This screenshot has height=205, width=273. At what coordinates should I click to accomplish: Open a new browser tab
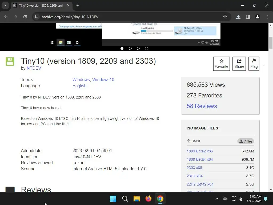pyautogui.click(x=78, y=5)
